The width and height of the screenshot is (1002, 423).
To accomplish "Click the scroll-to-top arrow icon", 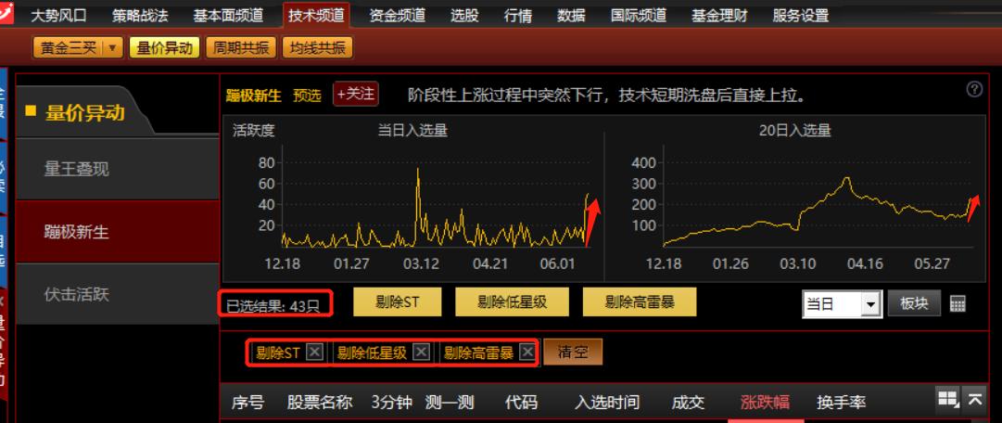I will [x=975, y=399].
